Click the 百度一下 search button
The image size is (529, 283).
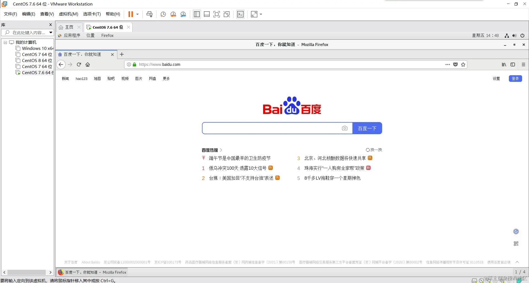point(367,128)
